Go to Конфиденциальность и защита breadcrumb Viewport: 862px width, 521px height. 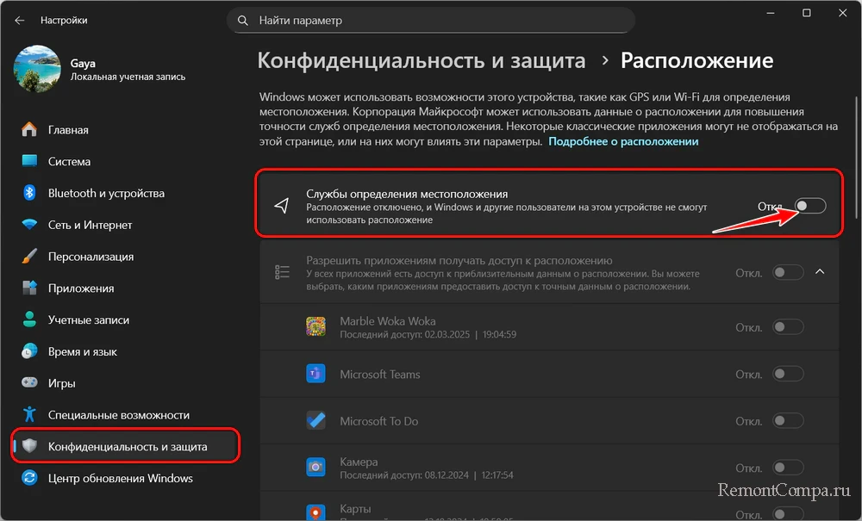tap(422, 61)
